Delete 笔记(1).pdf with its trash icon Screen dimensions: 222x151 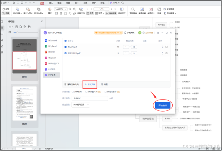point(167,47)
